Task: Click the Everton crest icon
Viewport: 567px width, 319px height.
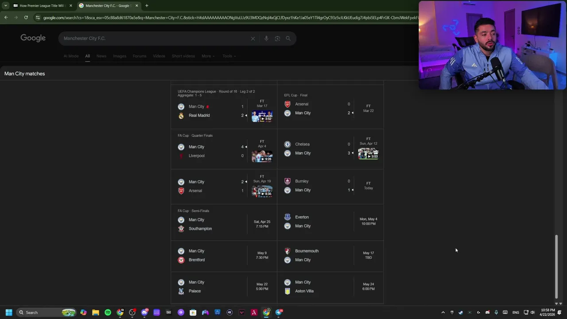Action: (287, 217)
